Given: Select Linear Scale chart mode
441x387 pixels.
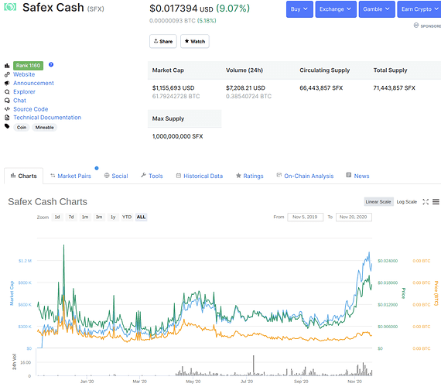Looking at the screenshot, I should tap(378, 202).
